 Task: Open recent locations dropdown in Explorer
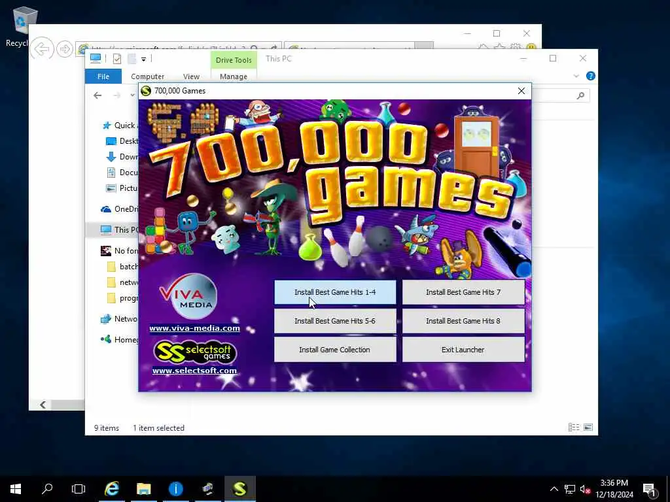pyautogui.click(x=132, y=95)
